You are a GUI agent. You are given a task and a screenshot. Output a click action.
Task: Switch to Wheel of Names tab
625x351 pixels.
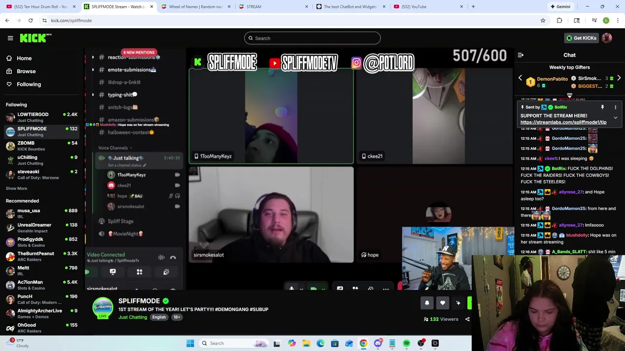pyautogui.click(x=195, y=7)
